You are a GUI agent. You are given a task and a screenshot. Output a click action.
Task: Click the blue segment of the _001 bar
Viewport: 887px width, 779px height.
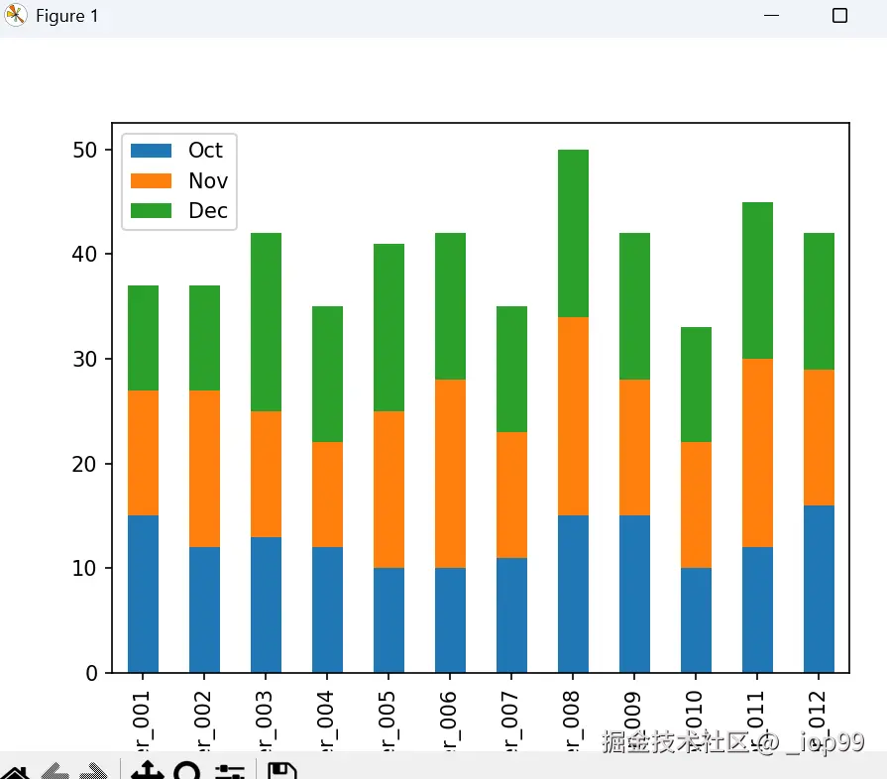[x=143, y=594]
